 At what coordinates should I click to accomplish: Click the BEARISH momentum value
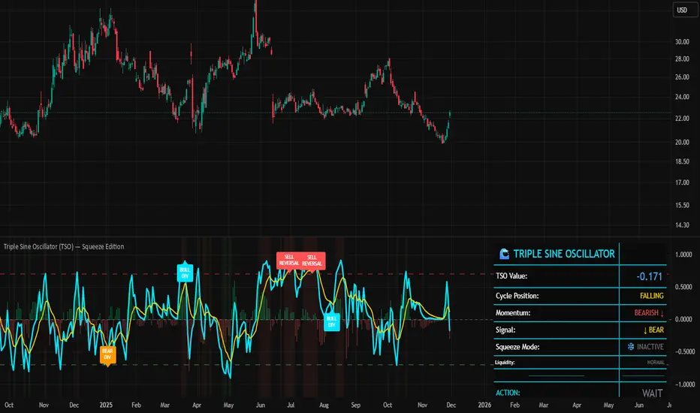(x=649, y=312)
